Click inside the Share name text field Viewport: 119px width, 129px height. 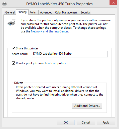(x=70, y=54)
